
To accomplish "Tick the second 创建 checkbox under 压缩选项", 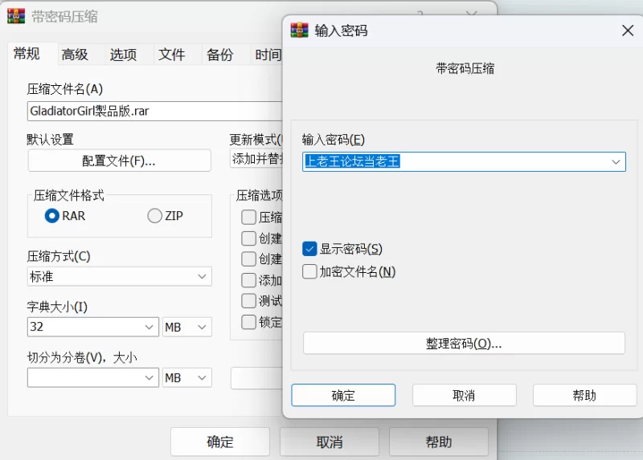I will point(248,258).
